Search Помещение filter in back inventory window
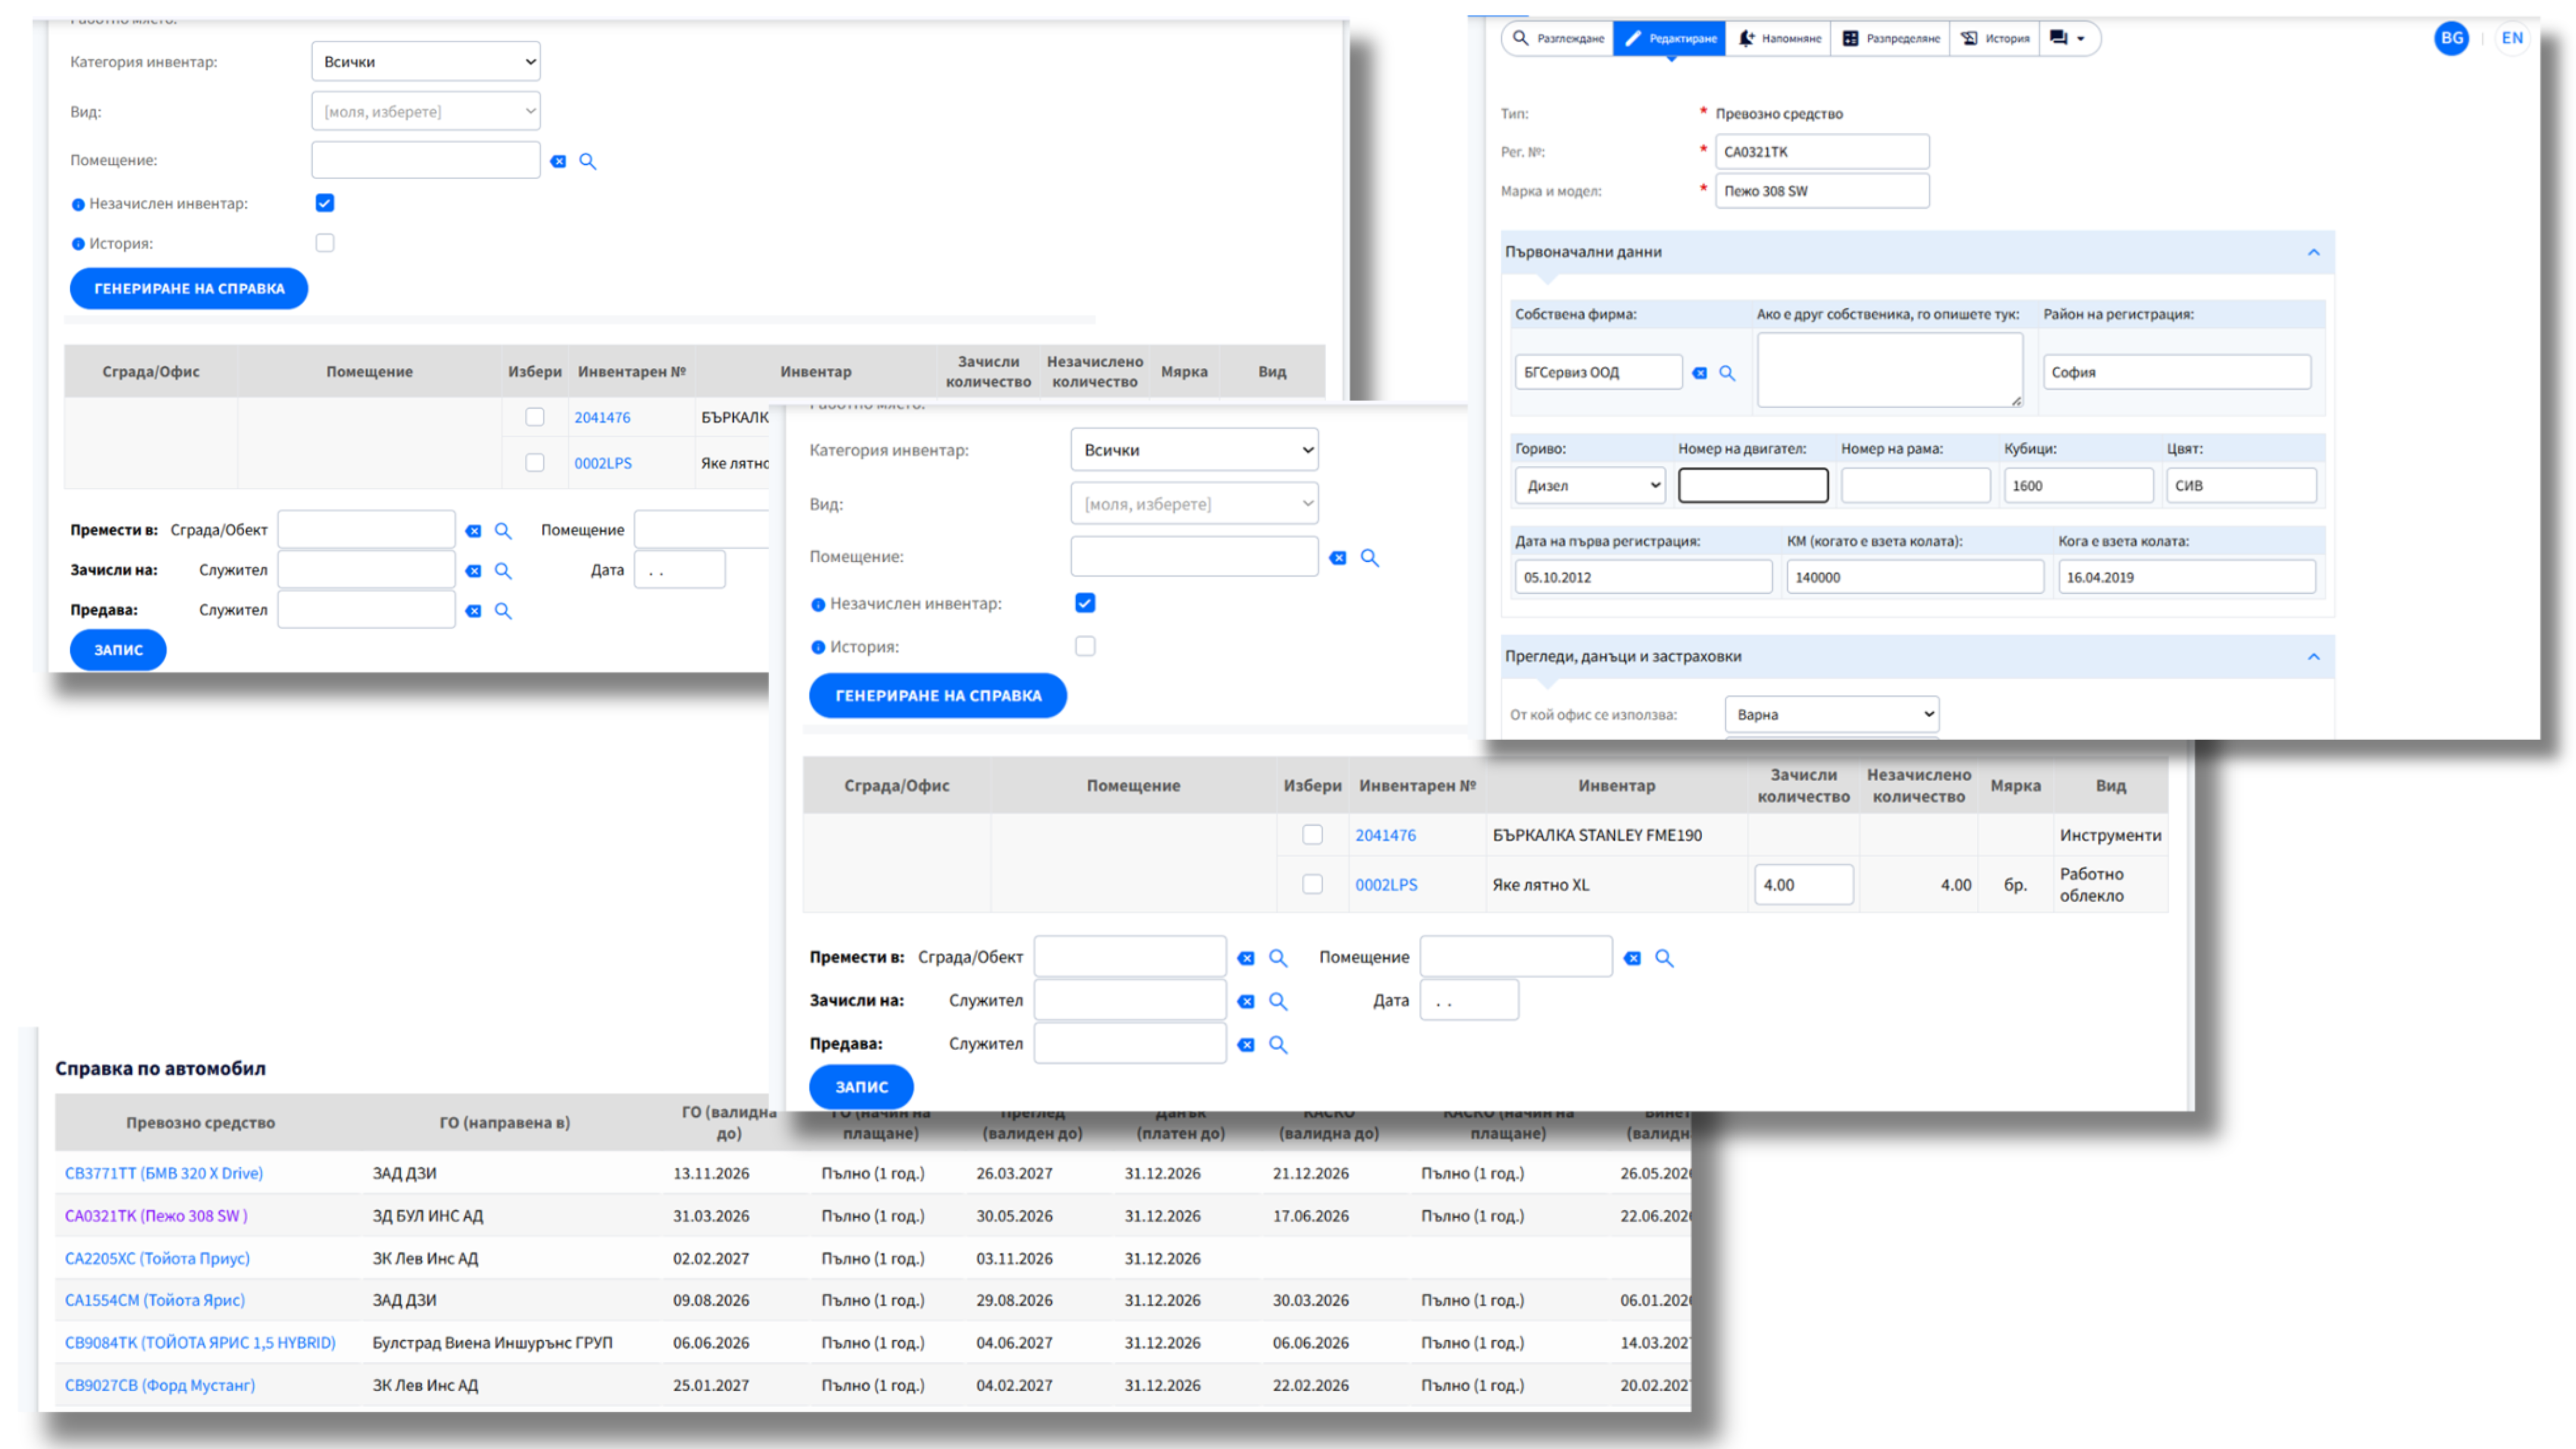 pos(588,161)
